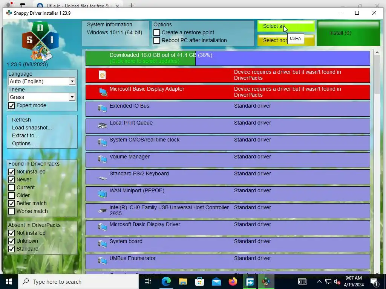Select the UMBus Enumerator row
Viewport: 386px width, 289px height.
(228, 262)
